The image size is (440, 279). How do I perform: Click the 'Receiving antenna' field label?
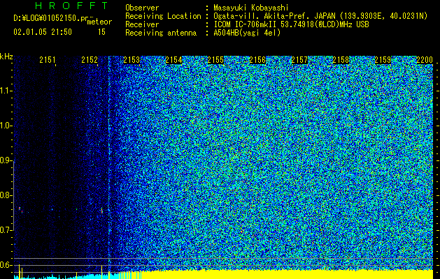(x=161, y=33)
